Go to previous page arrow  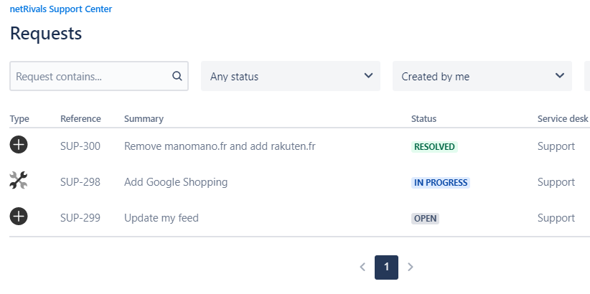click(362, 267)
